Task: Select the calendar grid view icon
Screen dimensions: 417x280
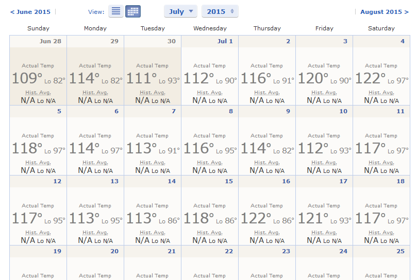Action: coord(133,11)
